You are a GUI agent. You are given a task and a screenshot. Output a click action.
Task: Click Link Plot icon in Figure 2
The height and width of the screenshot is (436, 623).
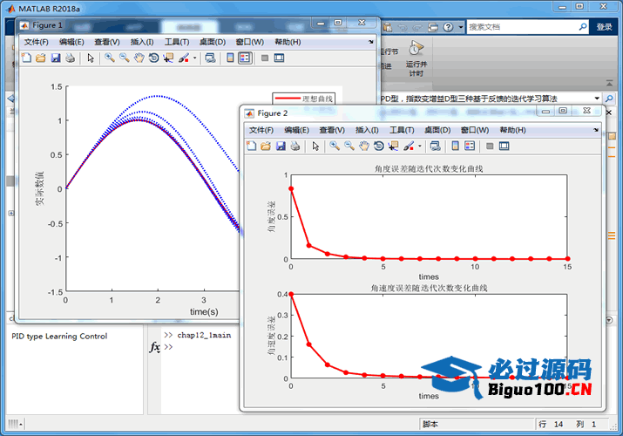(x=435, y=146)
